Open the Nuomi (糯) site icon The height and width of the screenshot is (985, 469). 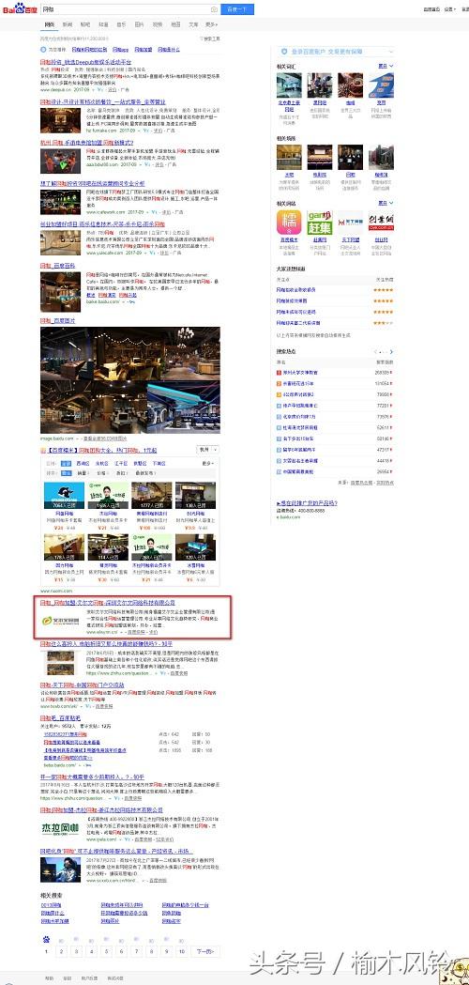click(289, 223)
